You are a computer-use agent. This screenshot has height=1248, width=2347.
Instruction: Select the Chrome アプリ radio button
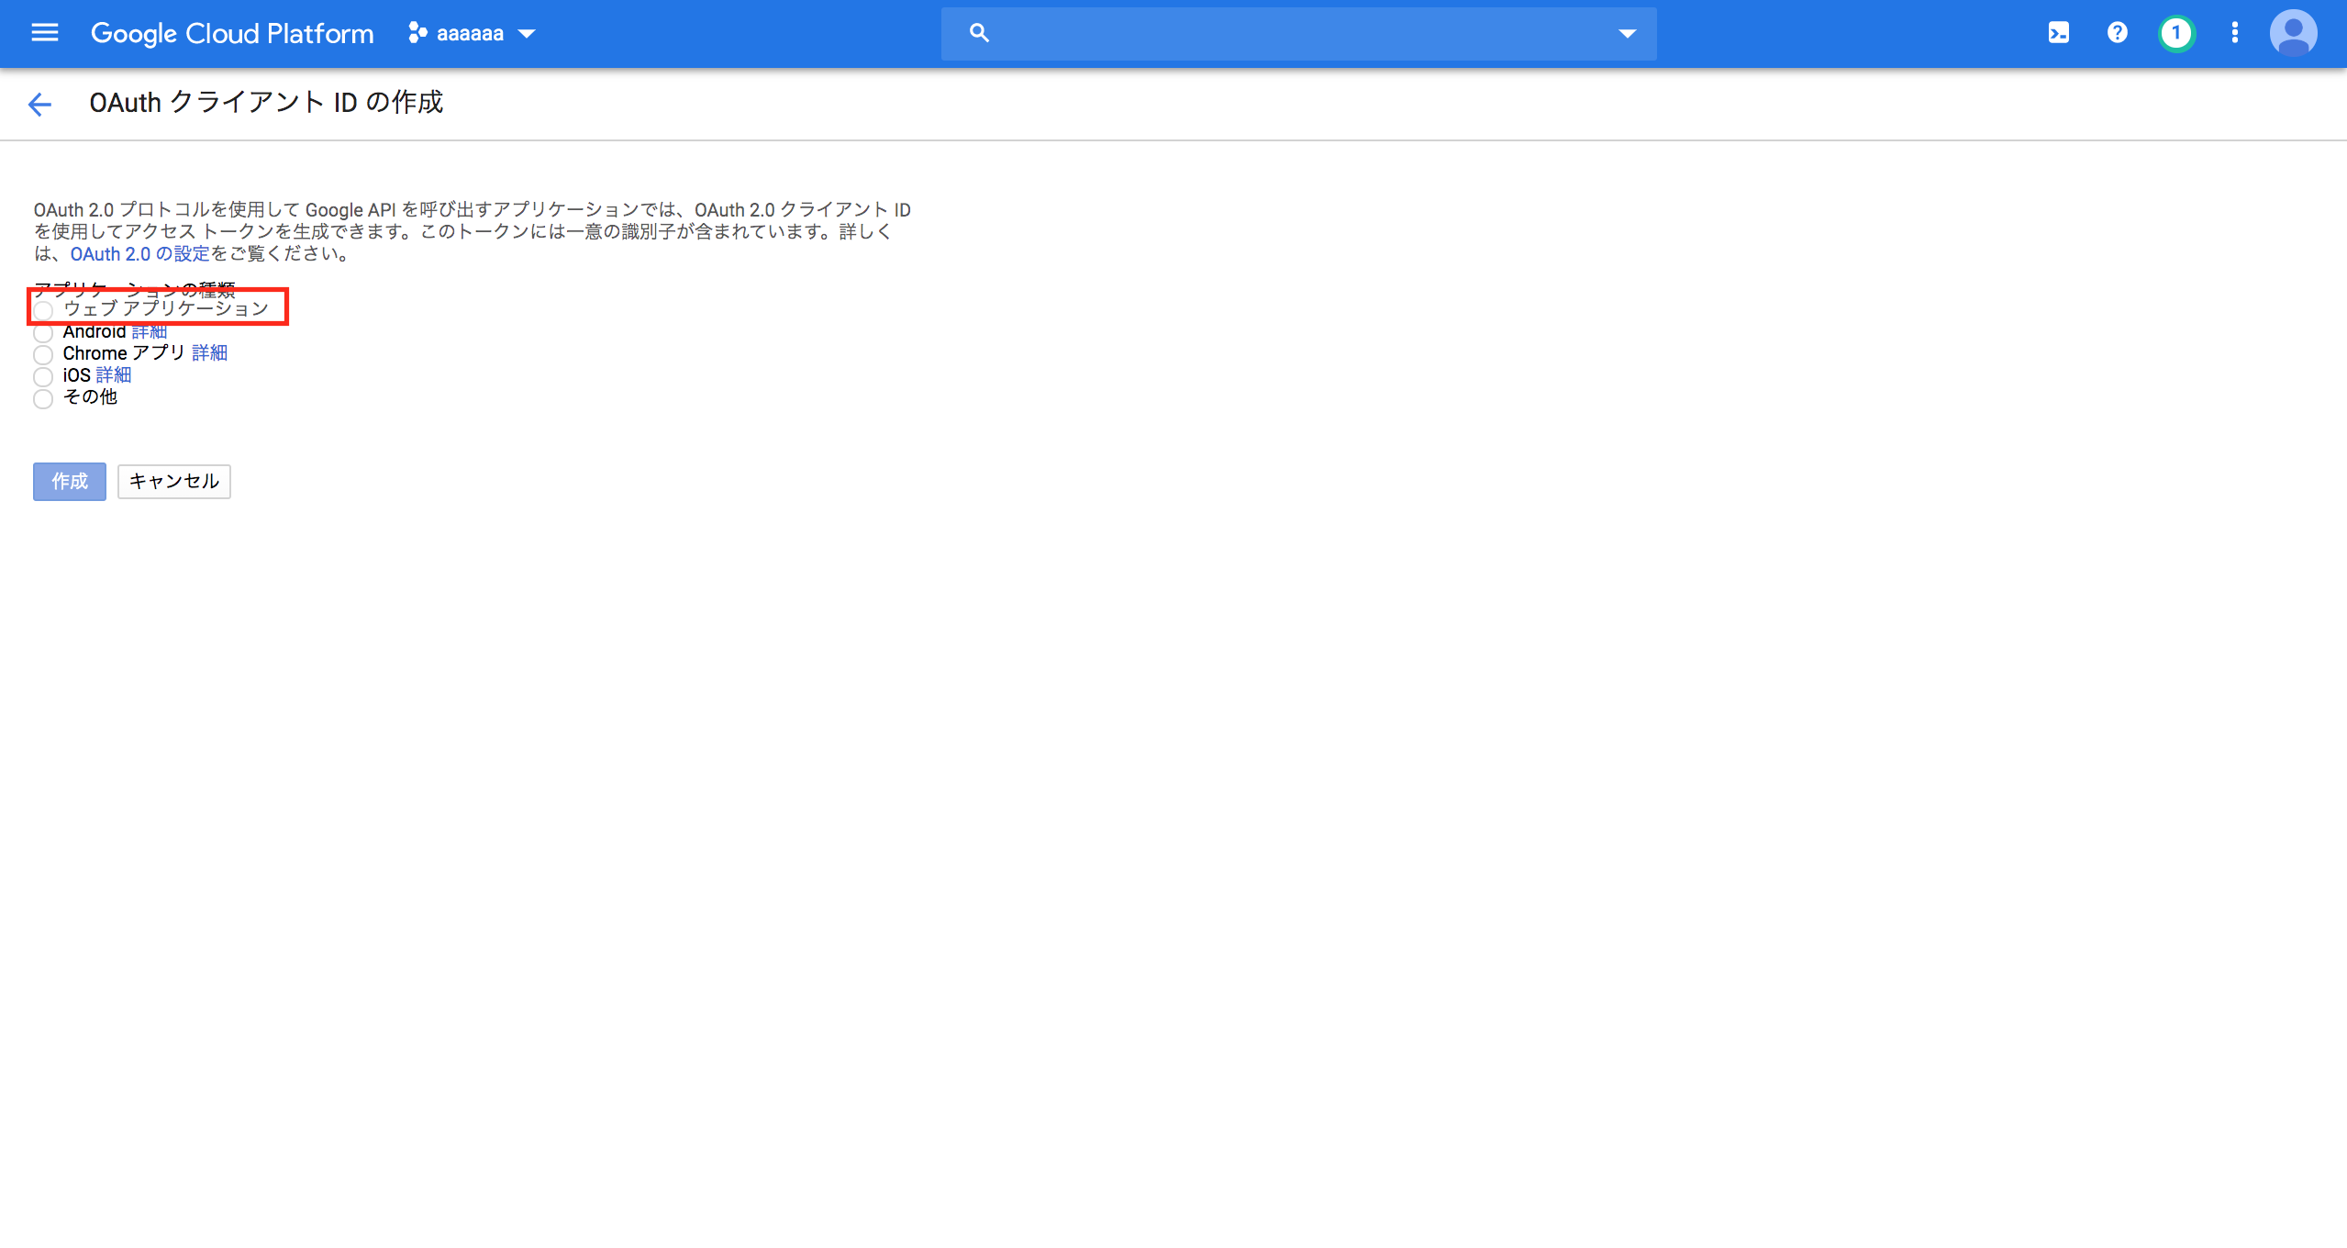43,355
